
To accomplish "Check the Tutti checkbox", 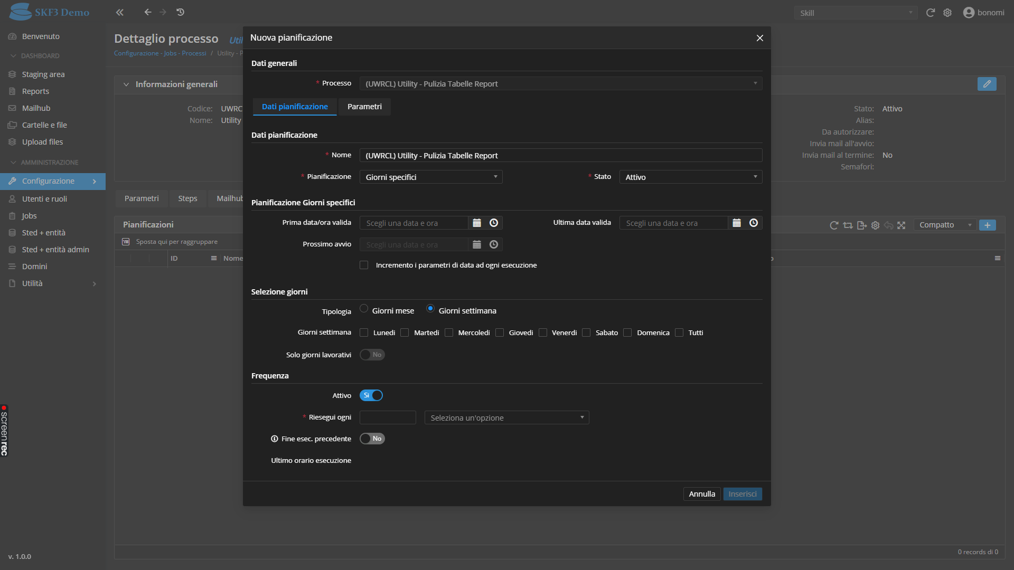I will 679,332.
